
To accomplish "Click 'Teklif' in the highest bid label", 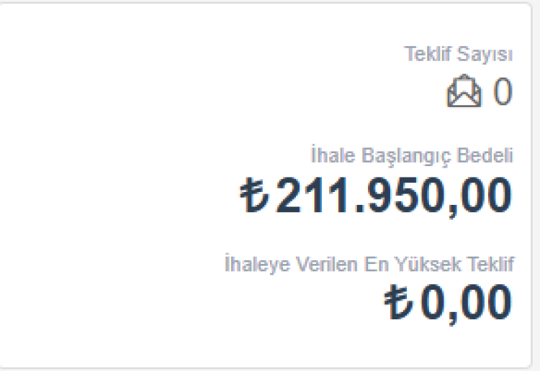I will pos(495,264).
